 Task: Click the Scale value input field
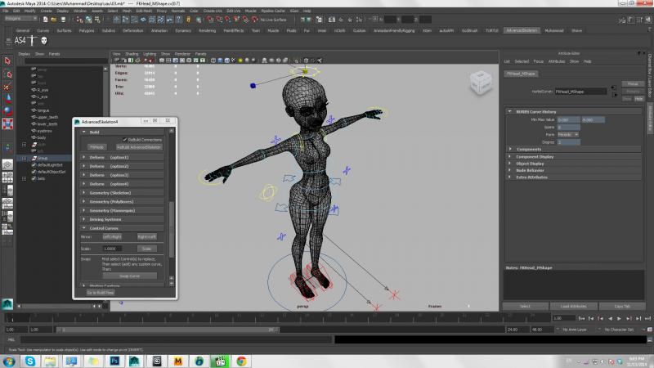click(113, 248)
